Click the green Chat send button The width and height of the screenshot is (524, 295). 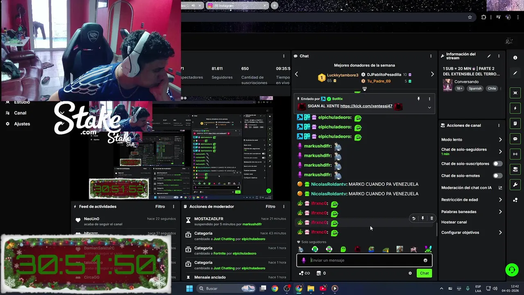point(424,273)
